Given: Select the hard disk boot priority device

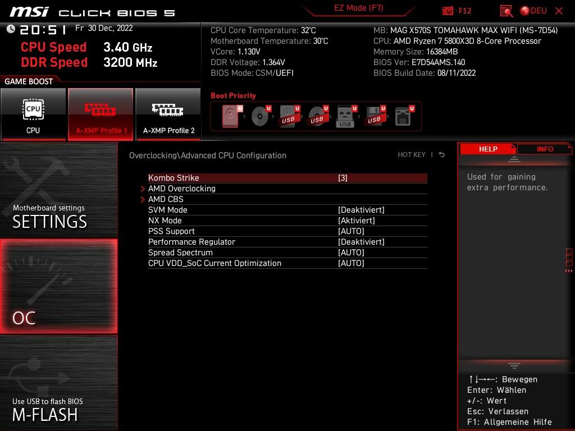Looking at the screenshot, I should point(231,116).
